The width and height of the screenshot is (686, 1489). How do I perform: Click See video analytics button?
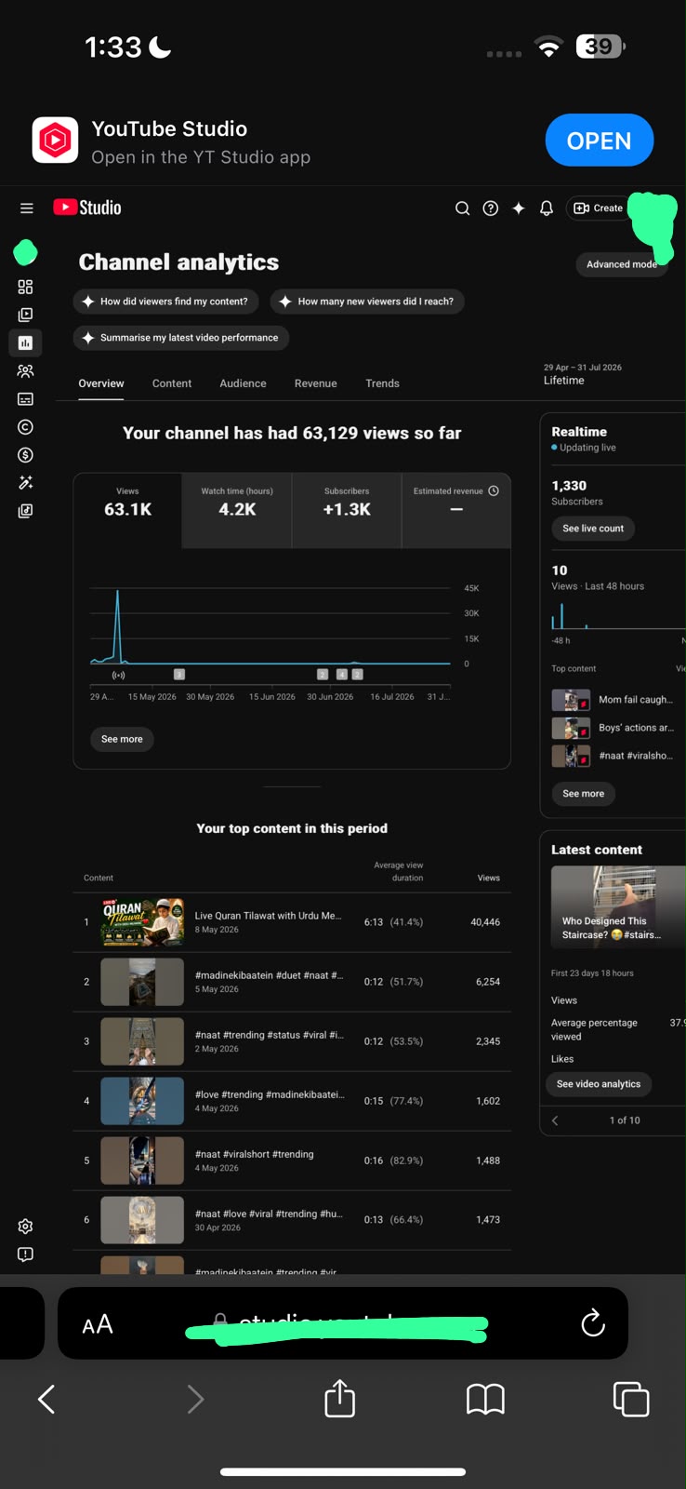599,1084
